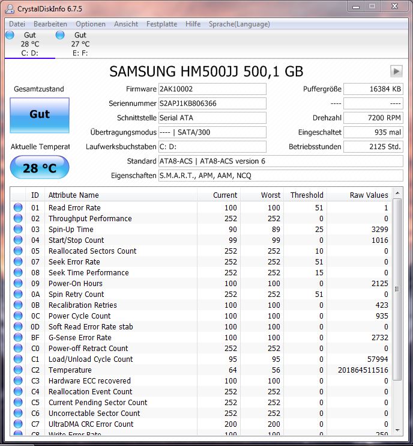The width and height of the screenshot is (413, 446).
Task: Select the E: F: disk health indicator
Action: [x=80, y=44]
